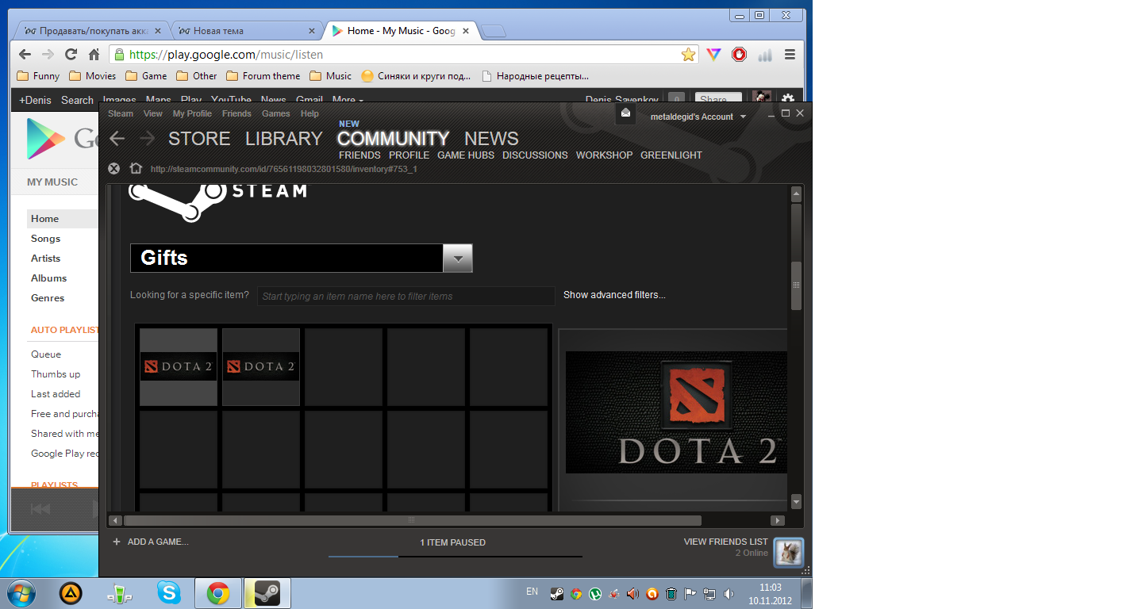Click the gray bars Chrome extension icon
Image resolution: width=1138 pixels, height=609 pixels.
pyautogui.click(x=765, y=56)
